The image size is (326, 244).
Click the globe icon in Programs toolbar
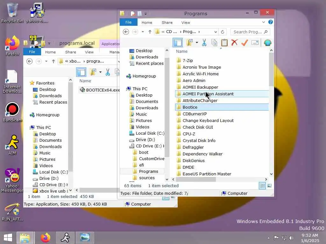pos(267,43)
